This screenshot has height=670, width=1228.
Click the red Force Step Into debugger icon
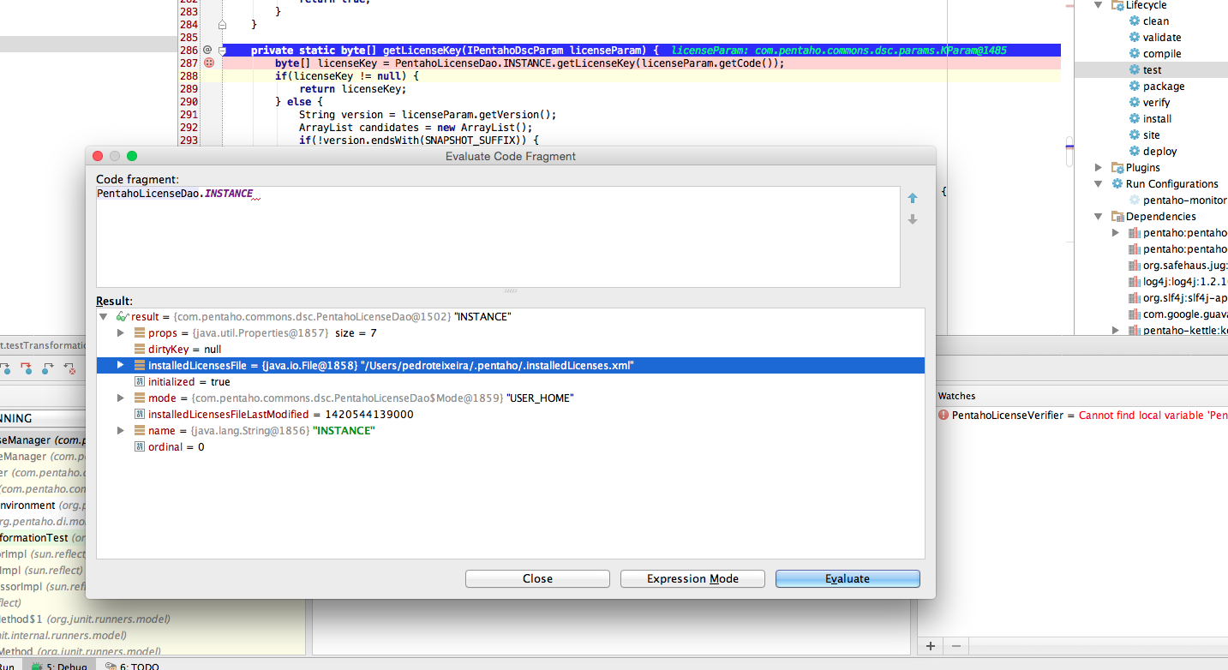click(26, 369)
